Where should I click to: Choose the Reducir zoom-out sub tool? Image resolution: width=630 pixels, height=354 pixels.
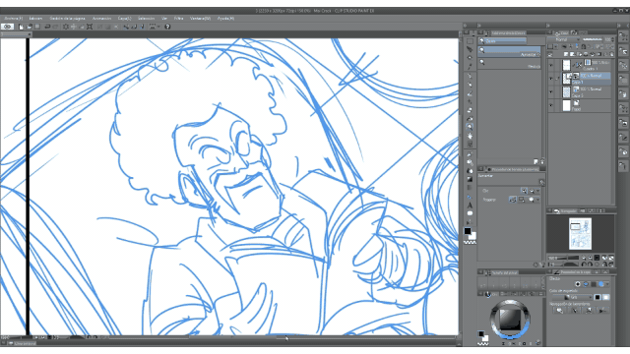[x=510, y=63]
